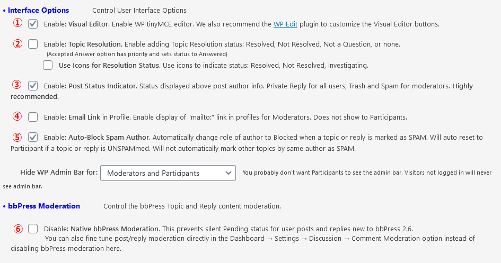This screenshot has width=501, height=263.
Task: Enable Email Link in Profile checkbox
Action: 33,117
